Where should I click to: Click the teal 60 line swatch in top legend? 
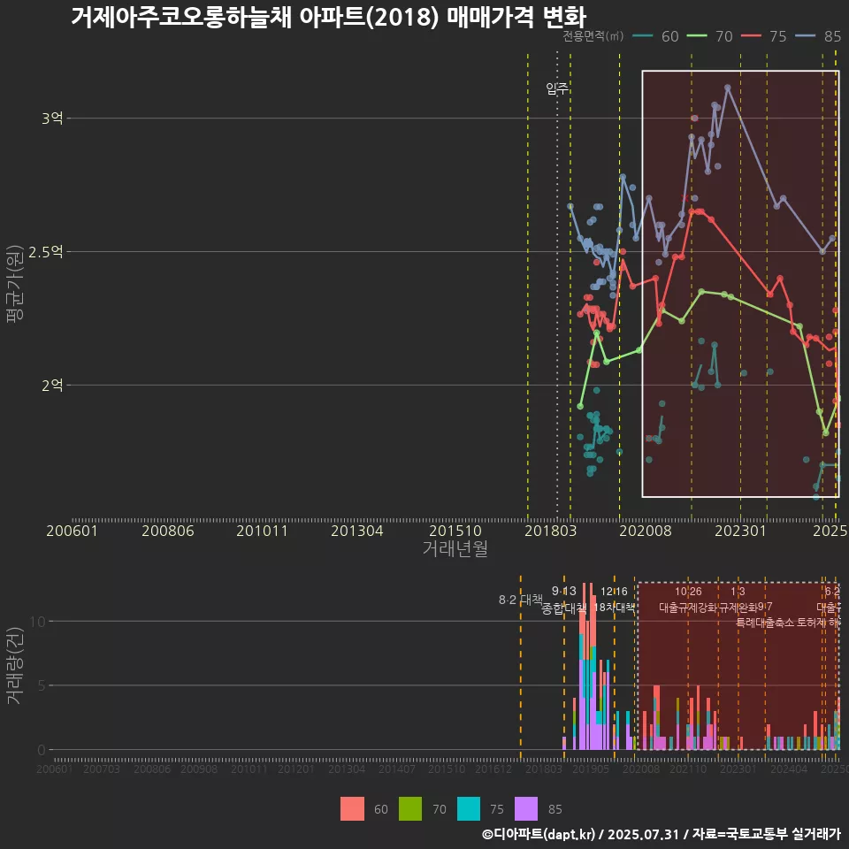click(643, 36)
